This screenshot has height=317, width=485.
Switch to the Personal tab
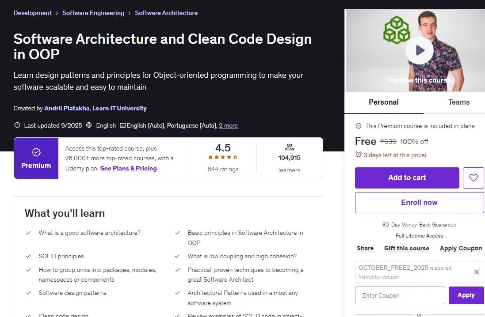384,102
